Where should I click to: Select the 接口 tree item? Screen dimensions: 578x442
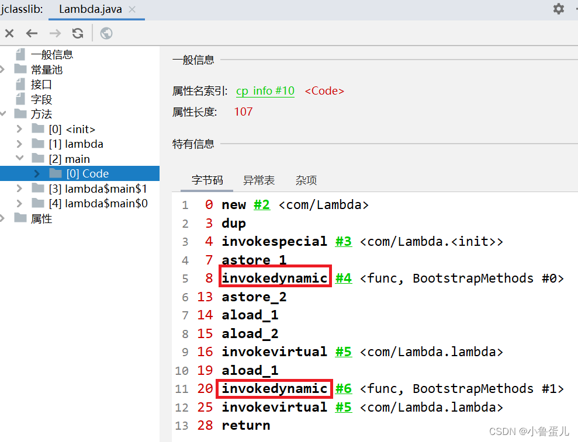click(40, 83)
